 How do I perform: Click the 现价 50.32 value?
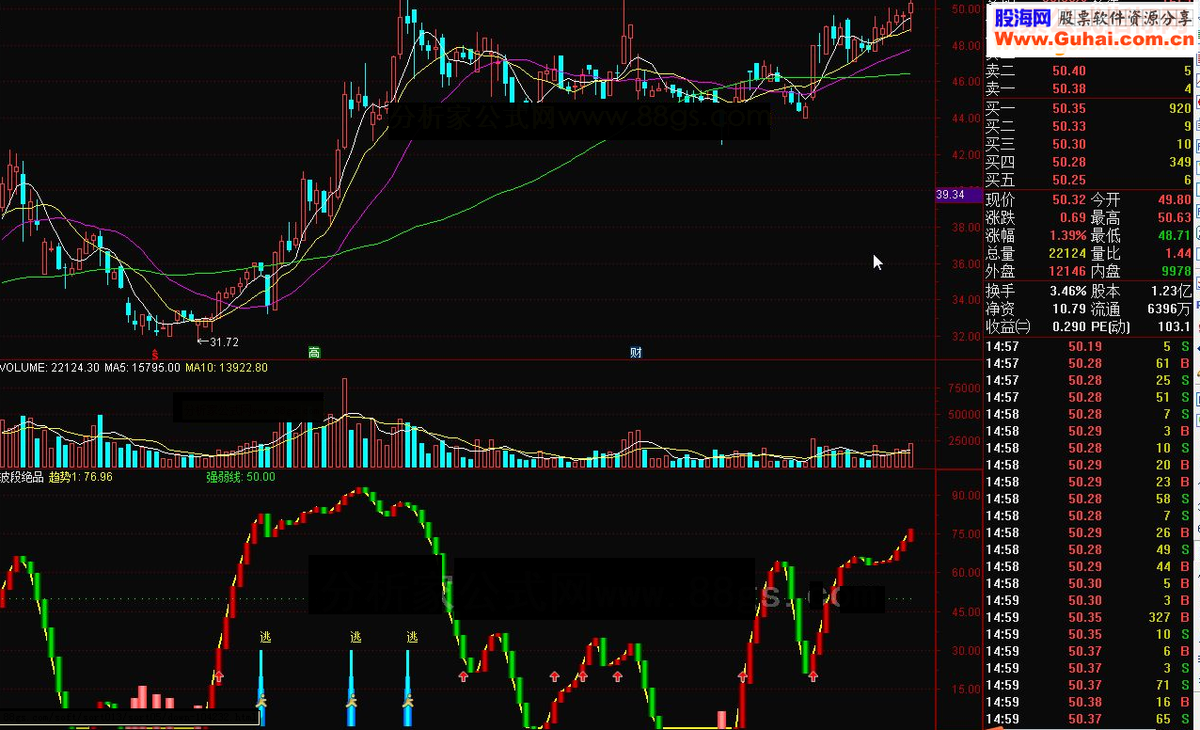1069,199
